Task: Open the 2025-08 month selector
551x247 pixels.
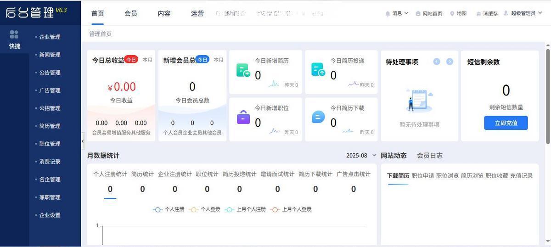Action: [x=361, y=156]
